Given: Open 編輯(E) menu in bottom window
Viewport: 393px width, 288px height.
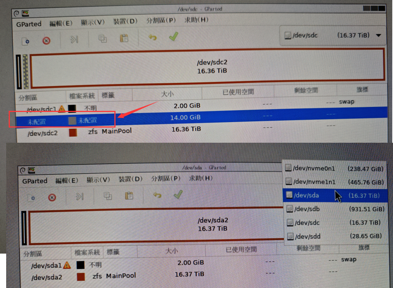Looking at the screenshot, I should [67, 180].
